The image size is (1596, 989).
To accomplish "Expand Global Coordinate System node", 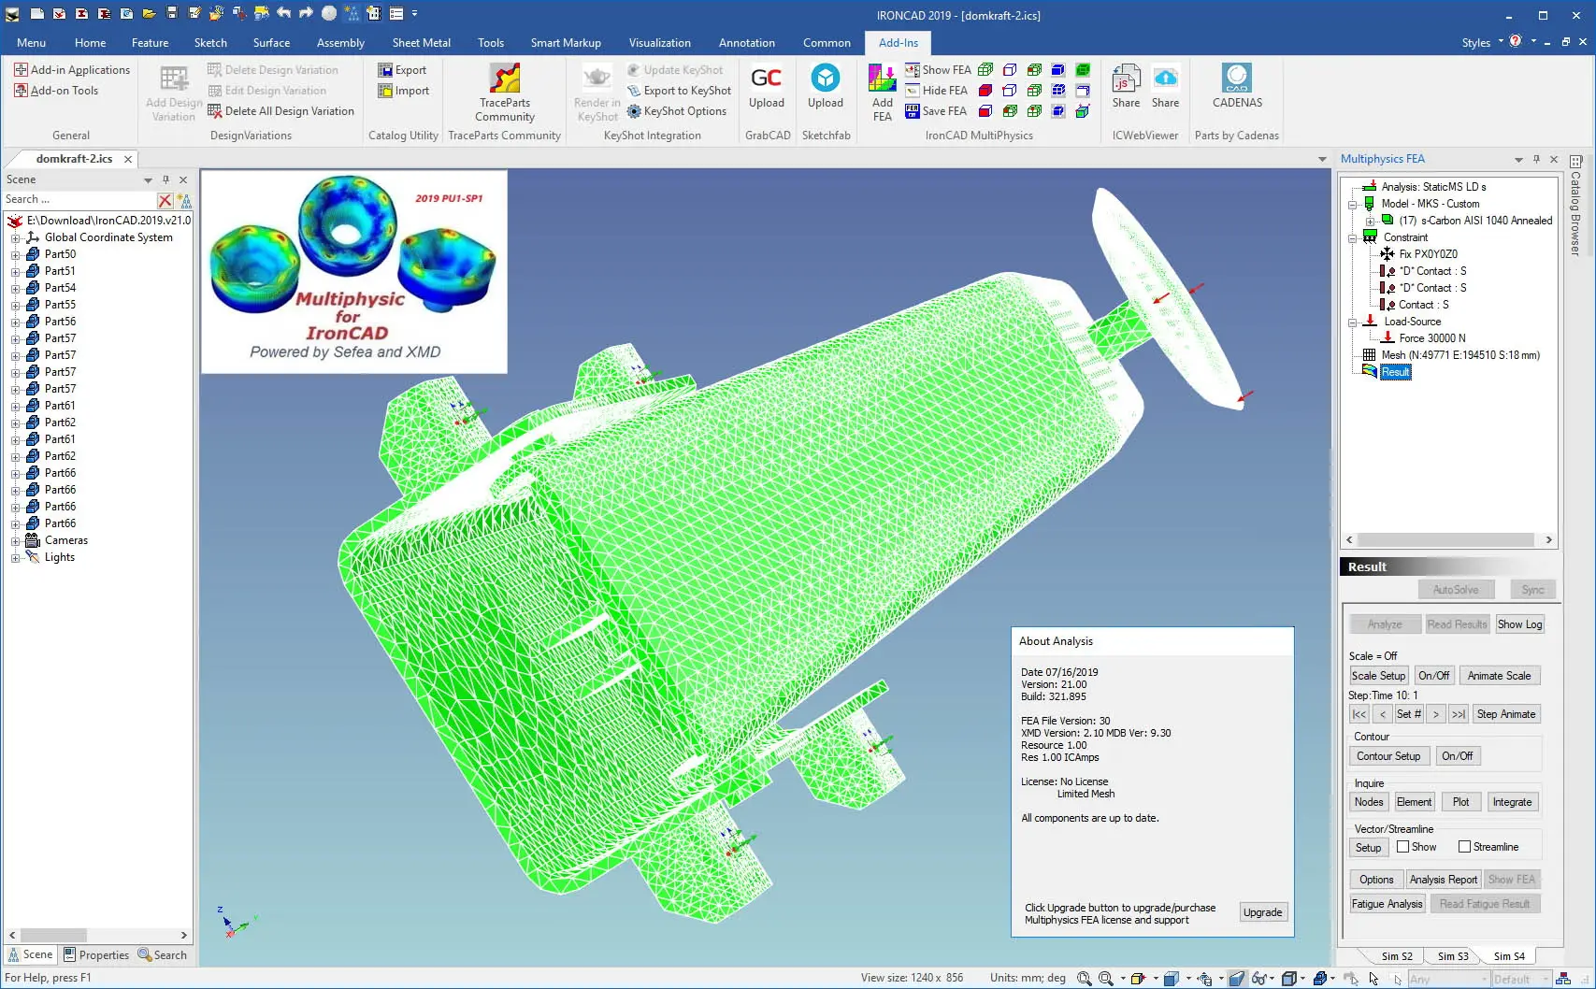I will click(15, 237).
